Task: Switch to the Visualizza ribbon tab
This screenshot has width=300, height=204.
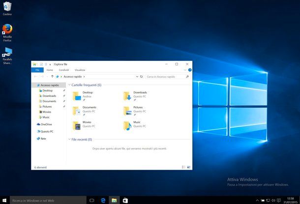Action: click(80, 70)
